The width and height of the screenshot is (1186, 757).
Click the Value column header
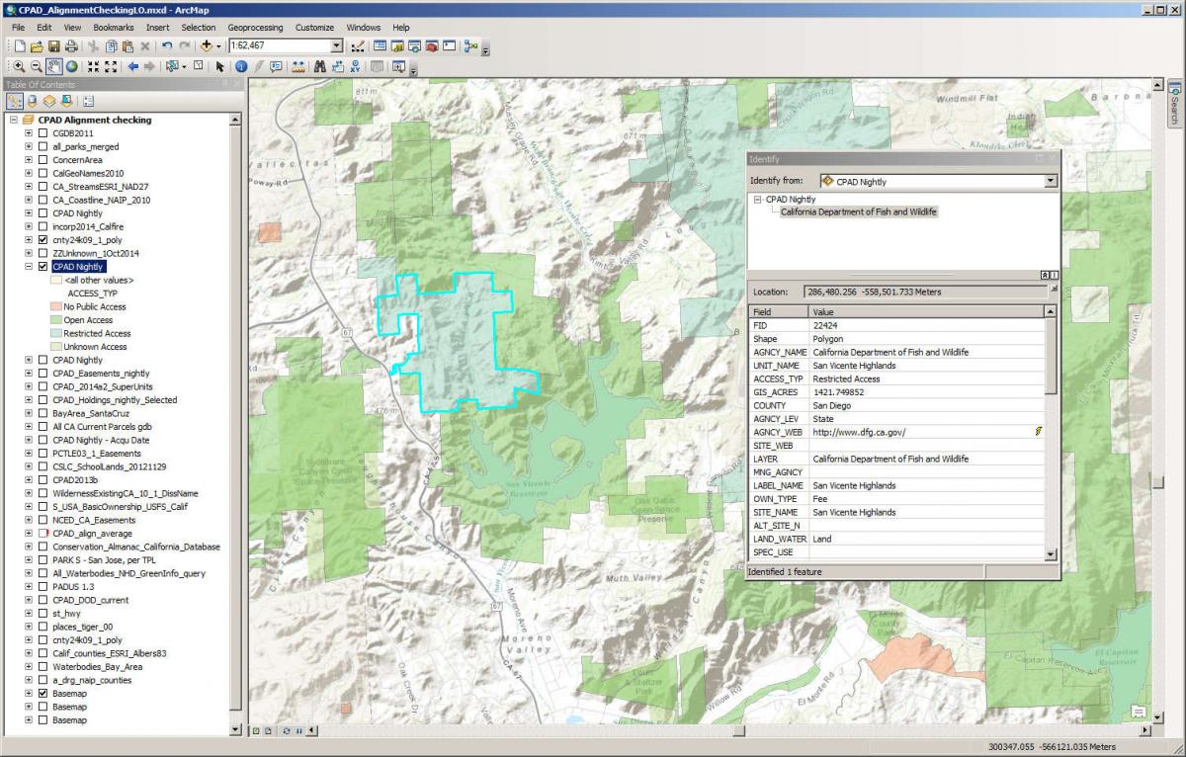tap(927, 311)
